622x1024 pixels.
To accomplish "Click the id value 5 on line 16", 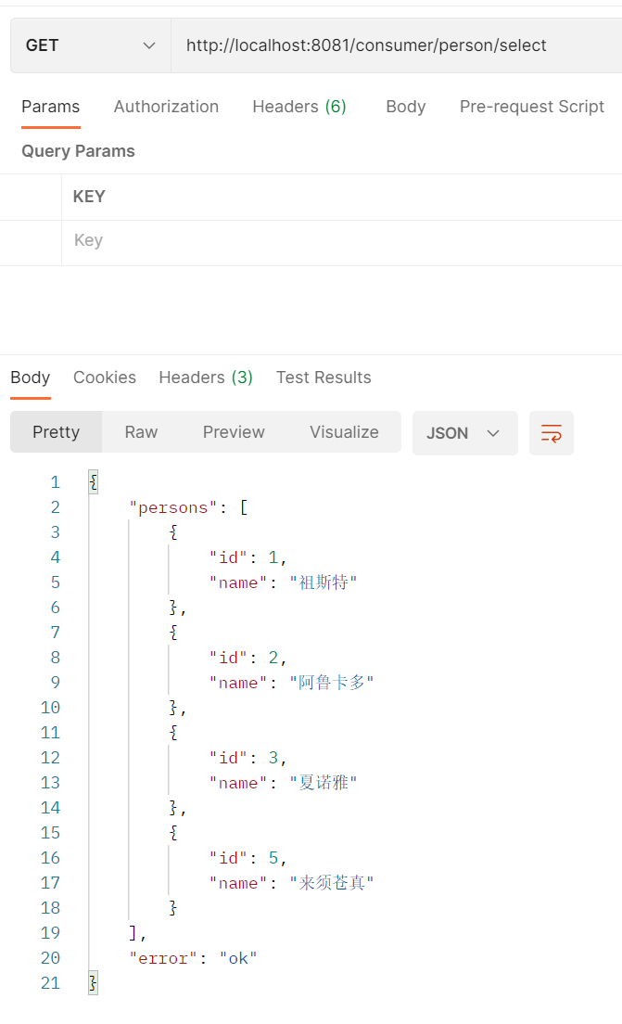I will click(273, 857).
